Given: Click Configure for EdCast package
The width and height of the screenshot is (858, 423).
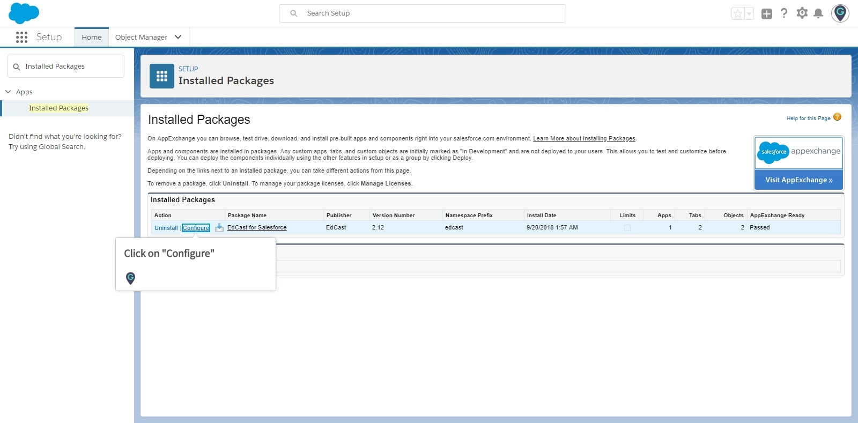Looking at the screenshot, I should pyautogui.click(x=196, y=228).
